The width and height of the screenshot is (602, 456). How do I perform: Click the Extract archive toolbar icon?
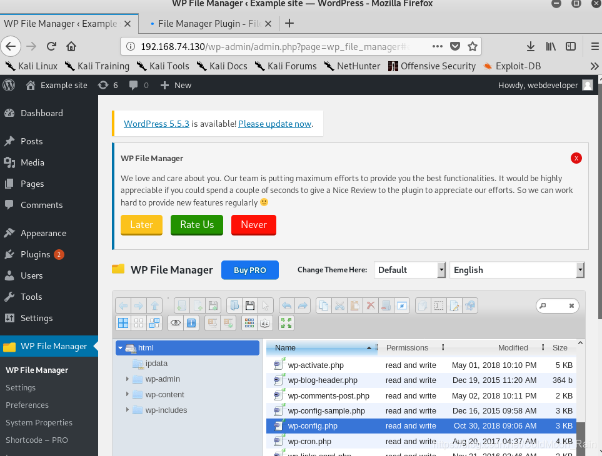point(213,323)
